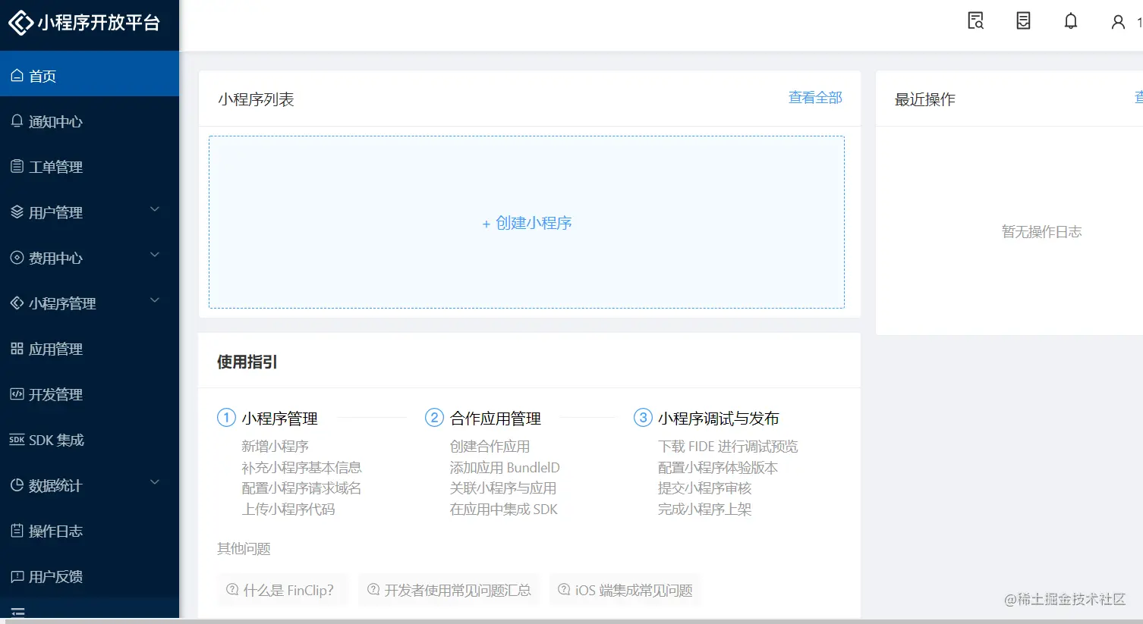The width and height of the screenshot is (1143, 624).
Task: Open 通知中心 from the sidebar
Action: coord(90,121)
